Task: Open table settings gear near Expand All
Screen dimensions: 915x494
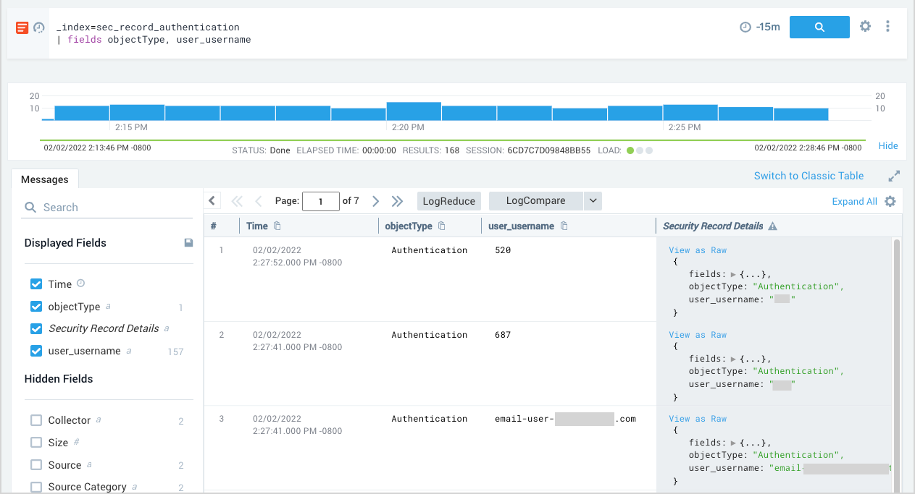Action: (x=890, y=201)
